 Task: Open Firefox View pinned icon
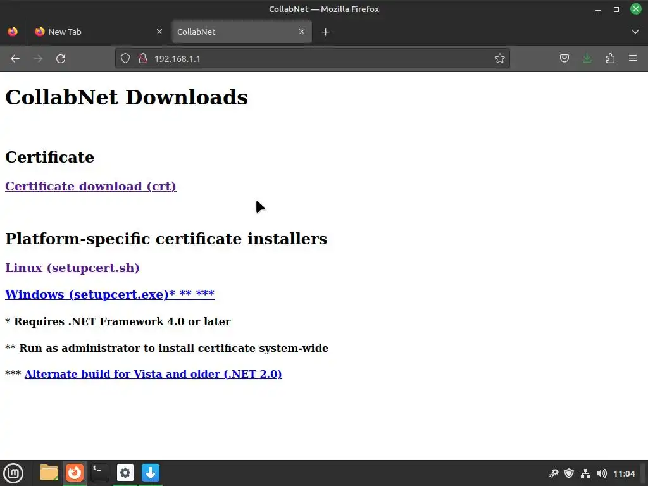pos(13,32)
